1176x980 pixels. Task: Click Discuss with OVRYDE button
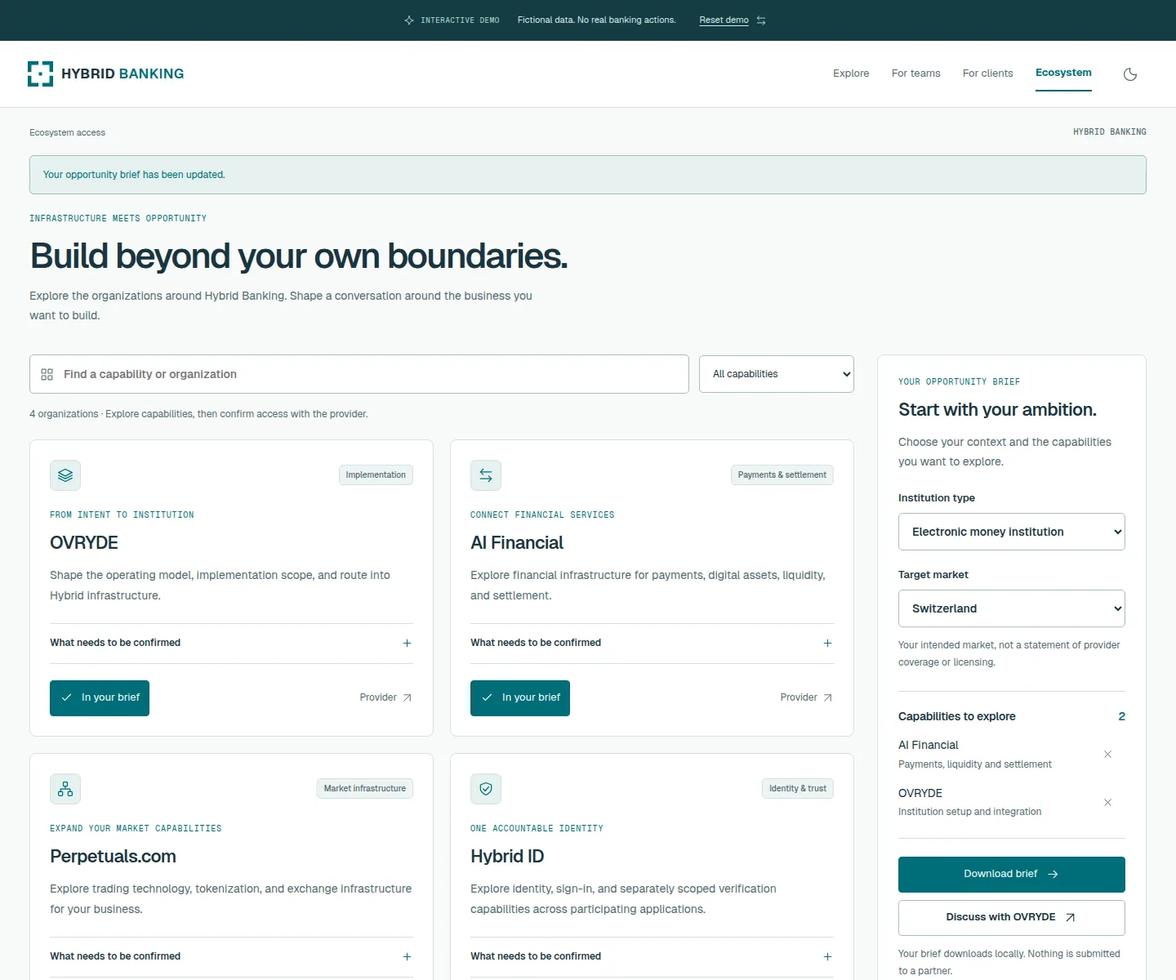click(1012, 918)
